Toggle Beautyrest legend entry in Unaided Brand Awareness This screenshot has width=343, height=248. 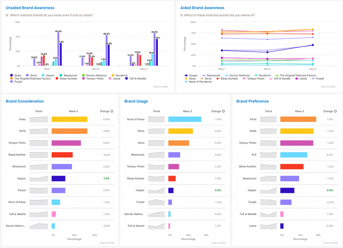pos(68,75)
